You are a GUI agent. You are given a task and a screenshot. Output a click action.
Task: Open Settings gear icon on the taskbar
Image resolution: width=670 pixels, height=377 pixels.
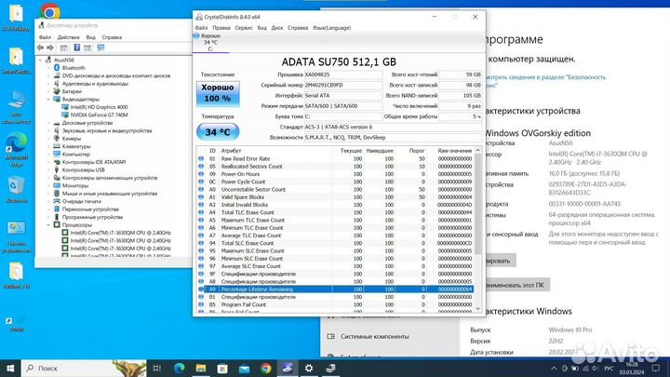click(x=309, y=368)
